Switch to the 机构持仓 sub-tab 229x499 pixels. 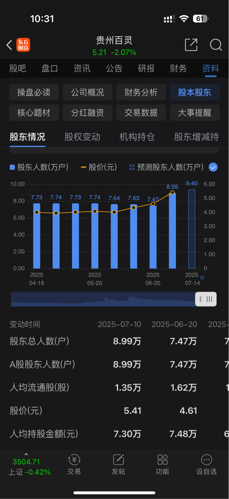coord(137,137)
